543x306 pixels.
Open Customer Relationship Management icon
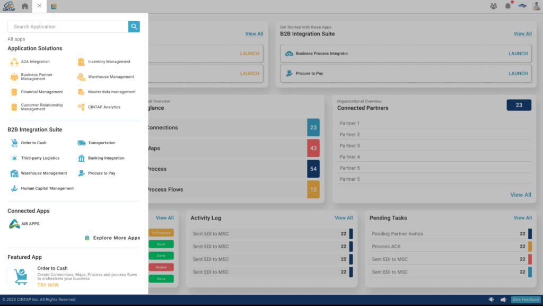[14, 107]
